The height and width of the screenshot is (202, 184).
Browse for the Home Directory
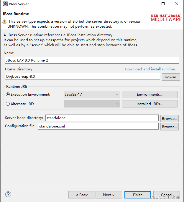coord(171,77)
